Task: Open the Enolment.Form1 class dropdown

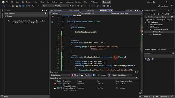Action: point(95,13)
